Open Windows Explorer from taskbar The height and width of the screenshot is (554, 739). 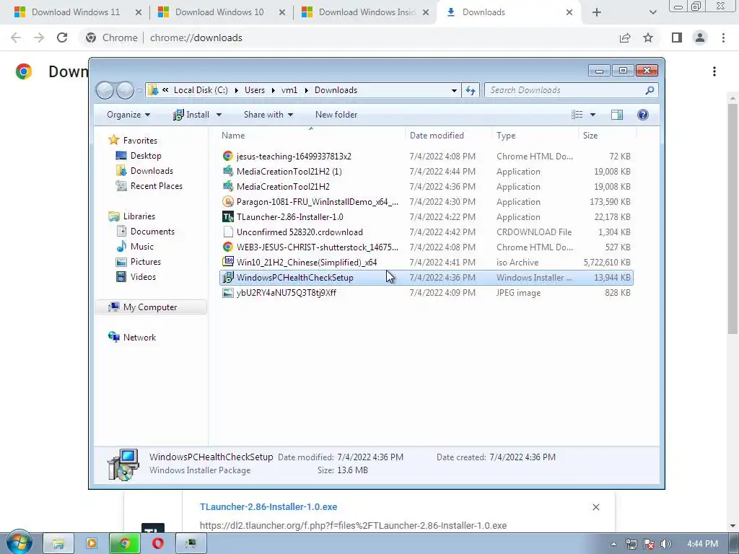pyautogui.click(x=58, y=544)
